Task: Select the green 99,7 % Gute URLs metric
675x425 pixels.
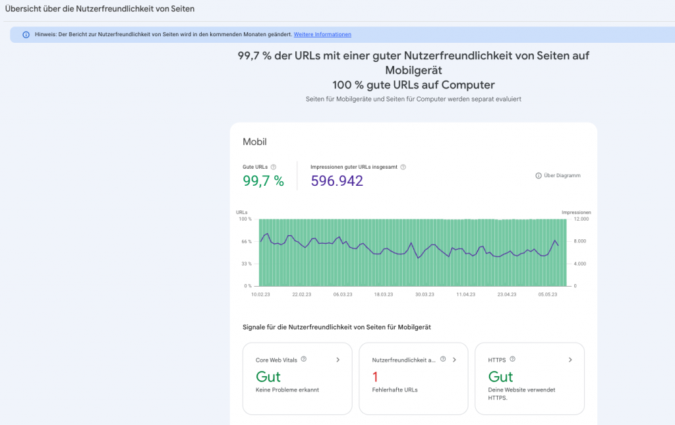Action: 263,181
